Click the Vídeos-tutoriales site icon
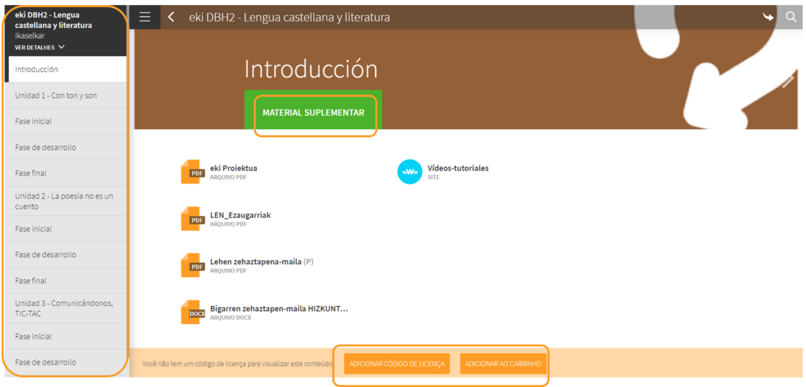This screenshot has width=806, height=387. point(410,172)
